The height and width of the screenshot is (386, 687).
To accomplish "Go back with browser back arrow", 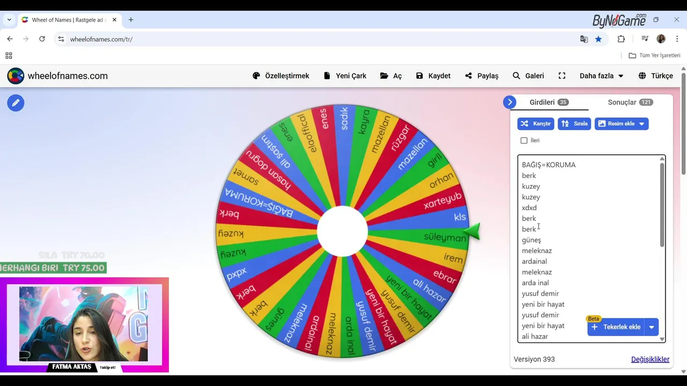I will [x=10, y=39].
